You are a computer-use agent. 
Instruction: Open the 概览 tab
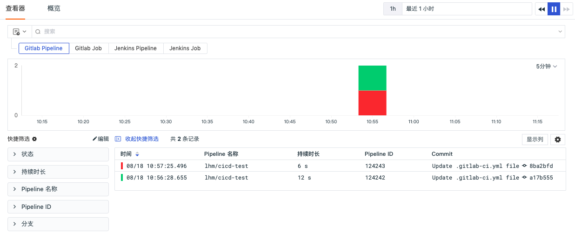click(x=54, y=8)
